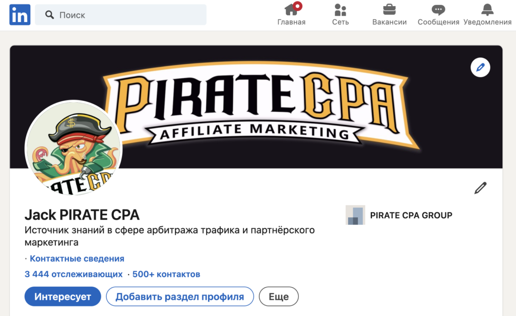The height and width of the screenshot is (316, 516).
Task: Expand the Еще more options menu
Action: (x=279, y=296)
